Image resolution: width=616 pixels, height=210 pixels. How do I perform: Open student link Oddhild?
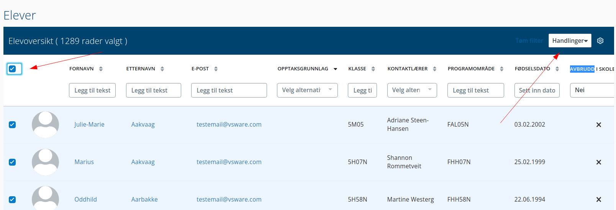coord(85,199)
